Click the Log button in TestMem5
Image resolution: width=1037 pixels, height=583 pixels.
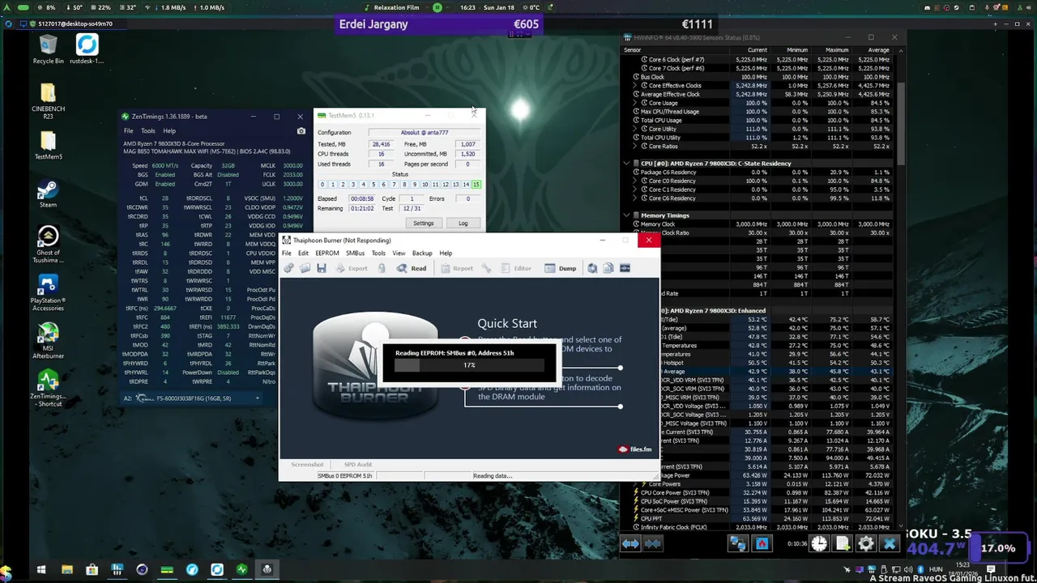tap(463, 223)
